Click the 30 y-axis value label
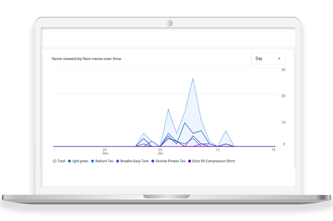Screen dimensions: 333x221 coord(284,70)
